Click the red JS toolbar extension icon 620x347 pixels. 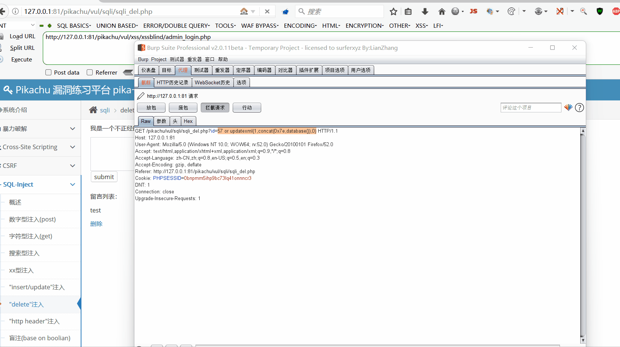tap(474, 11)
